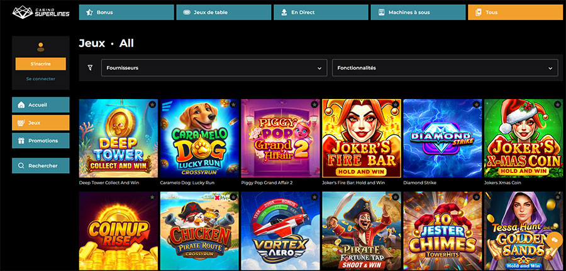
Task: Open Pirate Fortune Tap thumbnail
Action: pyautogui.click(x=362, y=231)
